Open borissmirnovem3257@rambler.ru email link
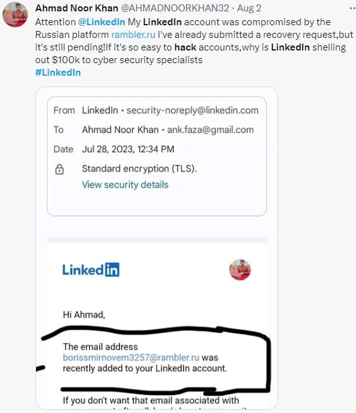 click(131, 357)
